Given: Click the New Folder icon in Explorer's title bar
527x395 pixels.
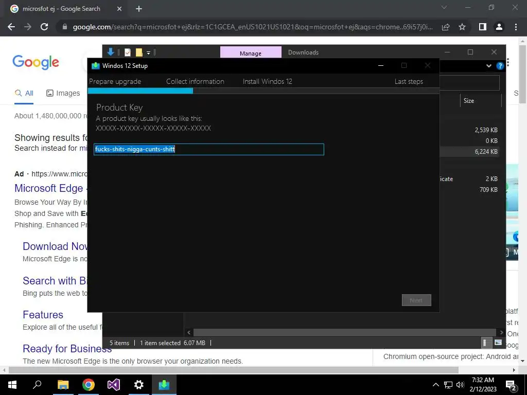Looking at the screenshot, I should 139,52.
